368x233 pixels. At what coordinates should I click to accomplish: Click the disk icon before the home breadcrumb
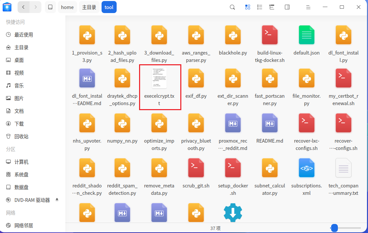(x=50, y=7)
